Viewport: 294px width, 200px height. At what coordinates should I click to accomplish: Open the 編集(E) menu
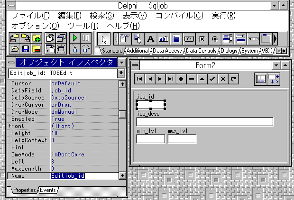[70, 16]
